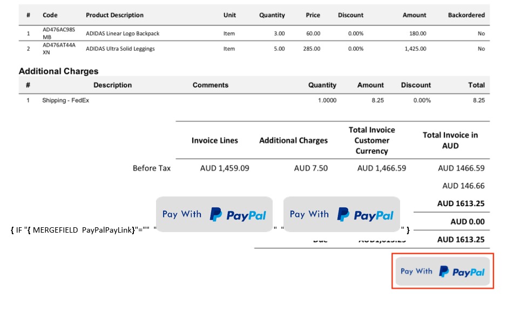Viewport: 514px width, 319px height.
Task: Select the ADIDAS Linear Logo Backpack line
Action: (123, 33)
